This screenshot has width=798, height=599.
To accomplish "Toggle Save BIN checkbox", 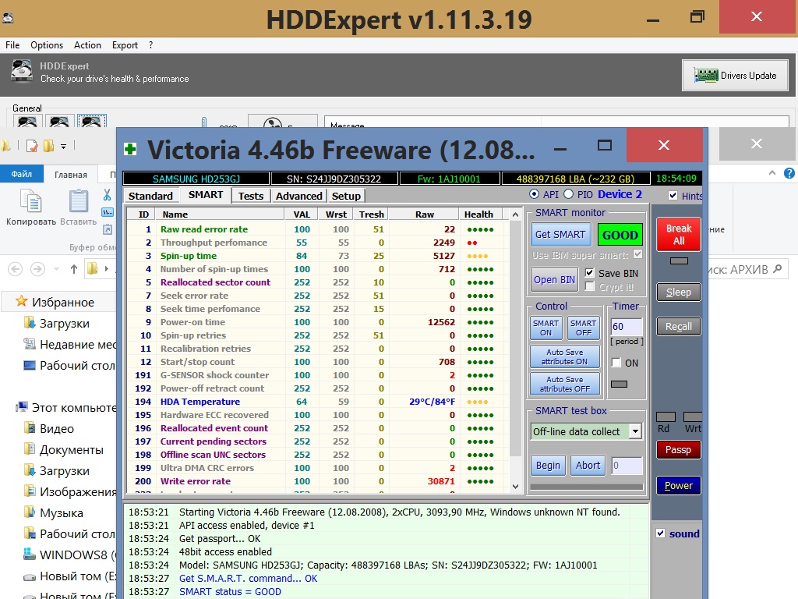I will coord(589,272).
